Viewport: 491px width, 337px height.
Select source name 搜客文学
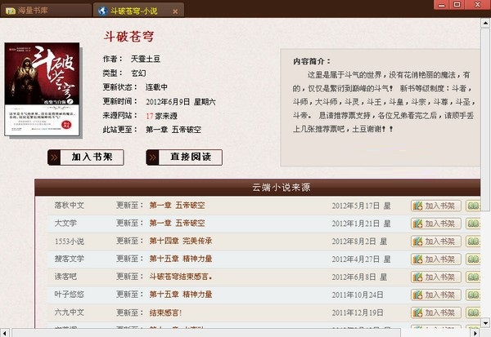click(70, 259)
